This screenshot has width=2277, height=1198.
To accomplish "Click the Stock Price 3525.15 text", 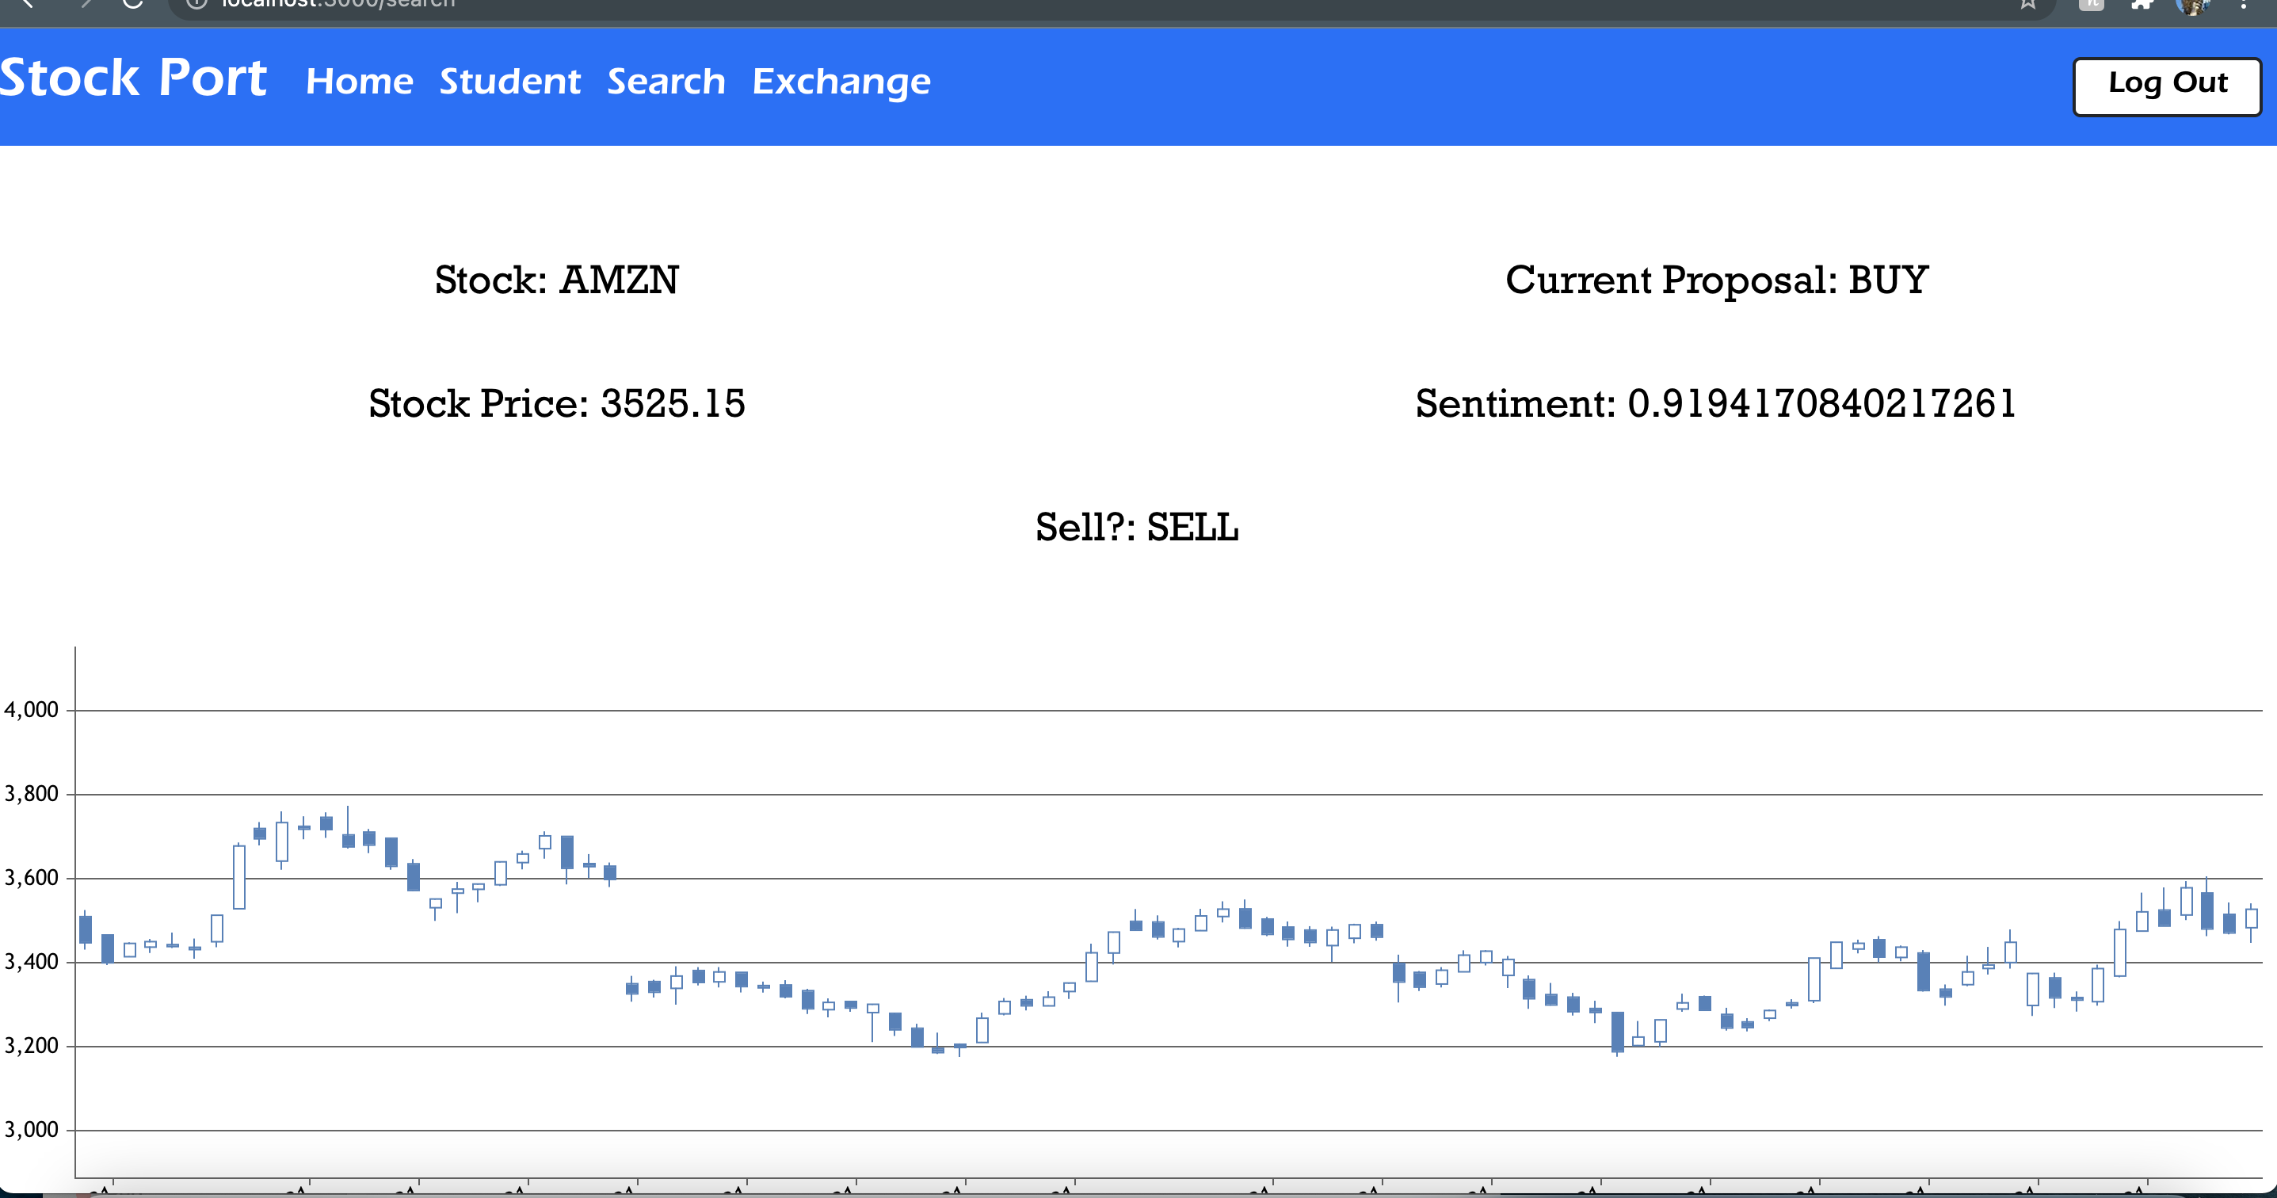I will (557, 404).
